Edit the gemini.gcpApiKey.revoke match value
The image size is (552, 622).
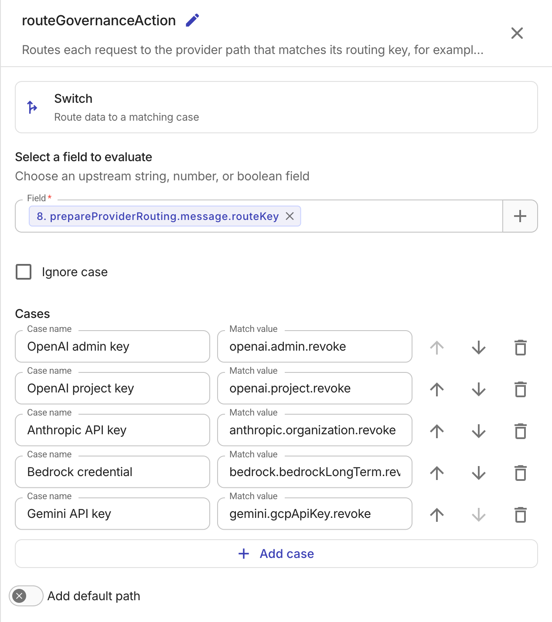[x=315, y=514]
